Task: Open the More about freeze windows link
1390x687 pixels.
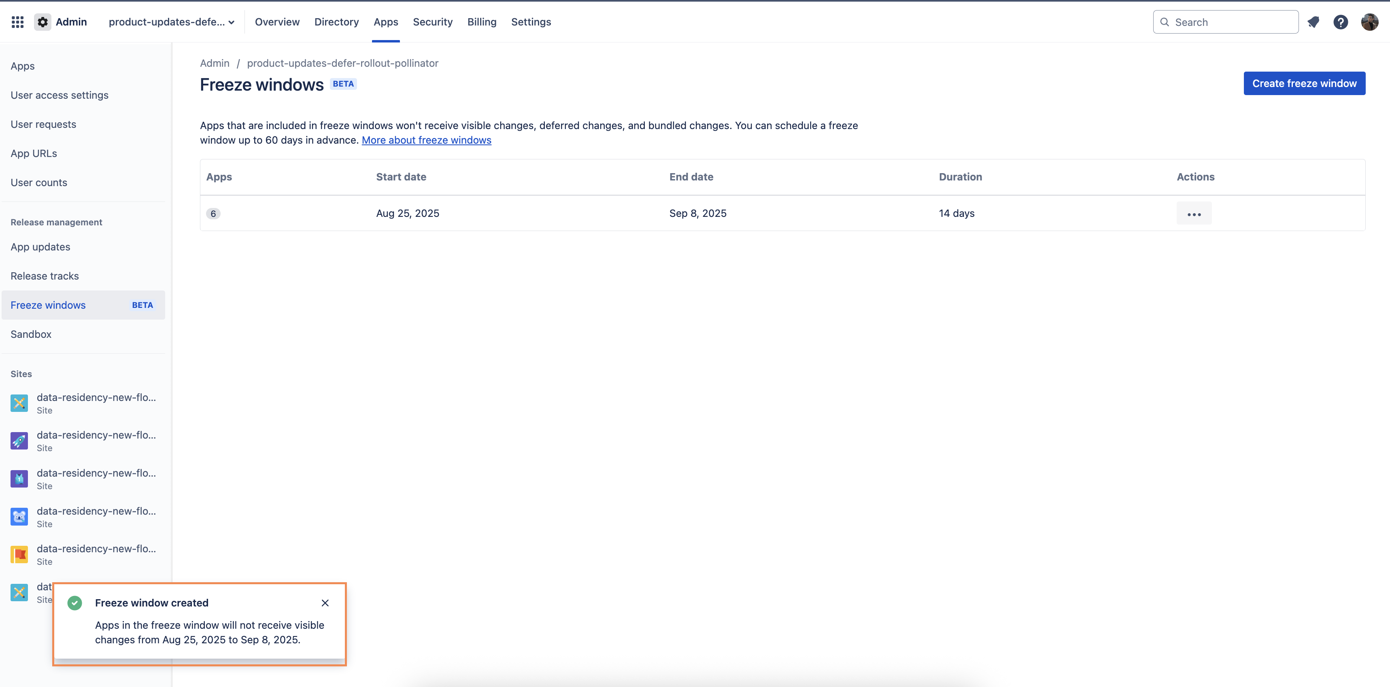Action: point(426,140)
